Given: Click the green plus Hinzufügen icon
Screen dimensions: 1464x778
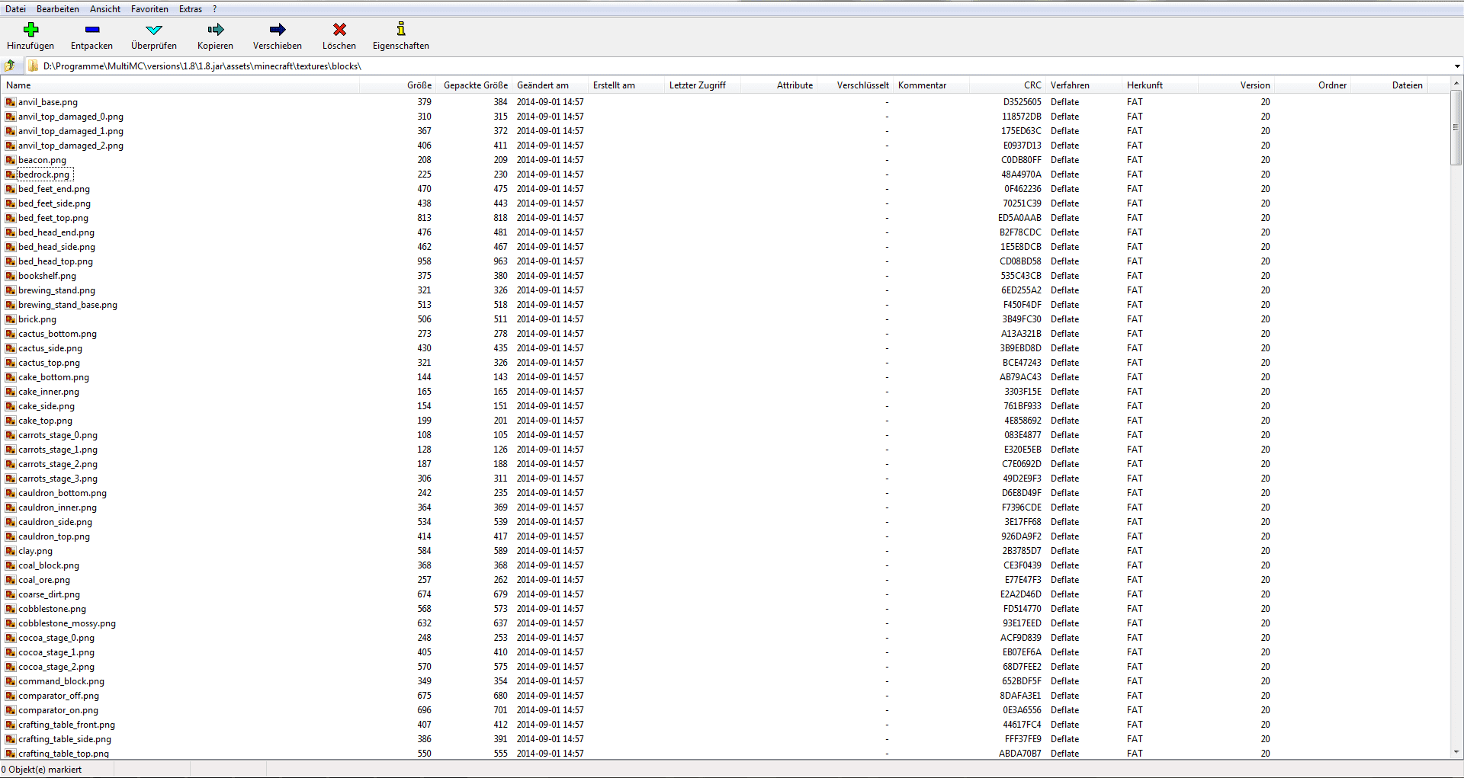Looking at the screenshot, I should (x=30, y=30).
